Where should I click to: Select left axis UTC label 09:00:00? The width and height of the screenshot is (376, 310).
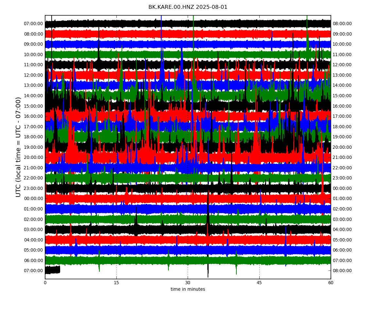[x=34, y=44]
